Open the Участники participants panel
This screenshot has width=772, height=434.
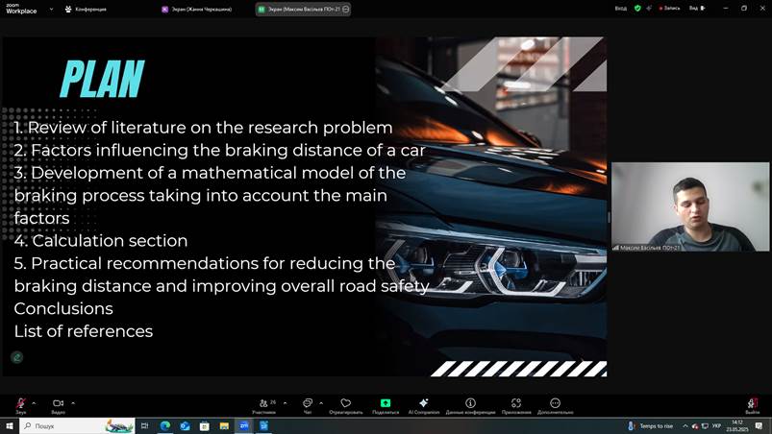263,403
